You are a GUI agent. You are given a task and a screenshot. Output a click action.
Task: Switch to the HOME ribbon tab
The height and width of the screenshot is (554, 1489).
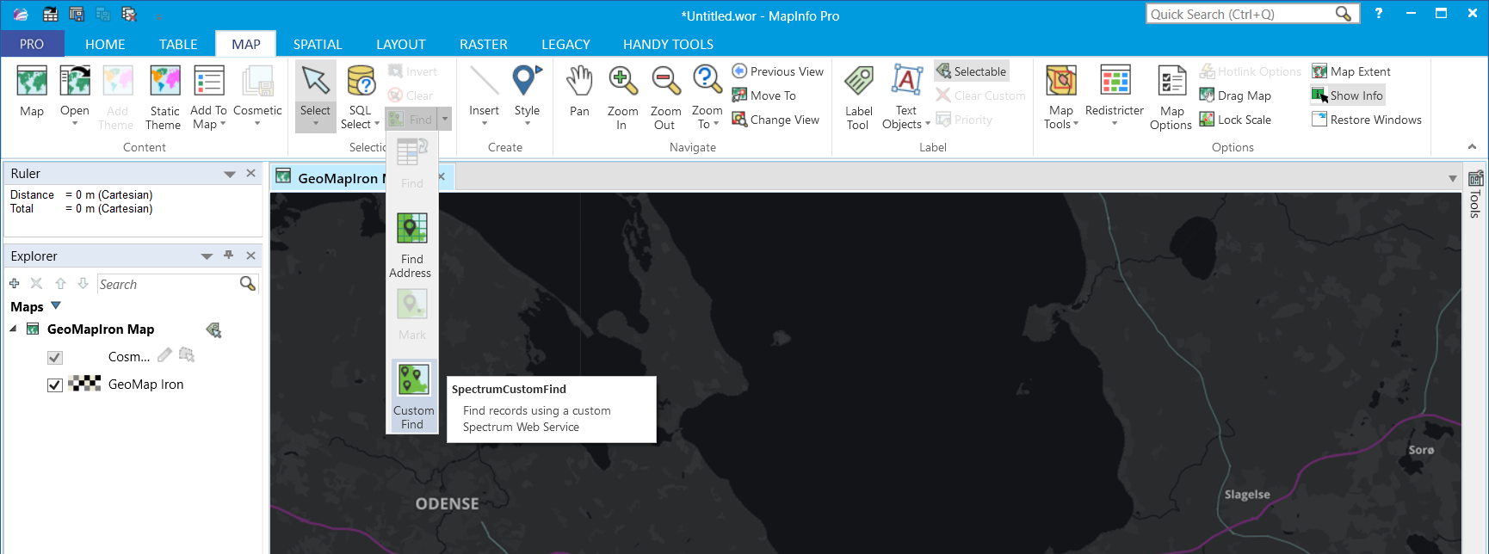pyautogui.click(x=105, y=44)
